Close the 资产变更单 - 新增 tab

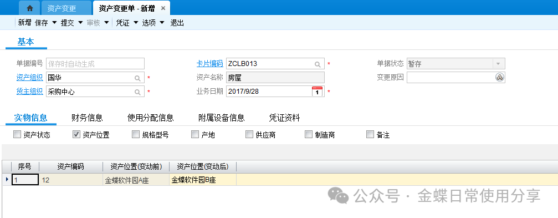pyautogui.click(x=163, y=8)
